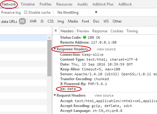Click the green status code indicator
Image resolution: width=157 pixels, height=114 pixels.
[x=85, y=37]
